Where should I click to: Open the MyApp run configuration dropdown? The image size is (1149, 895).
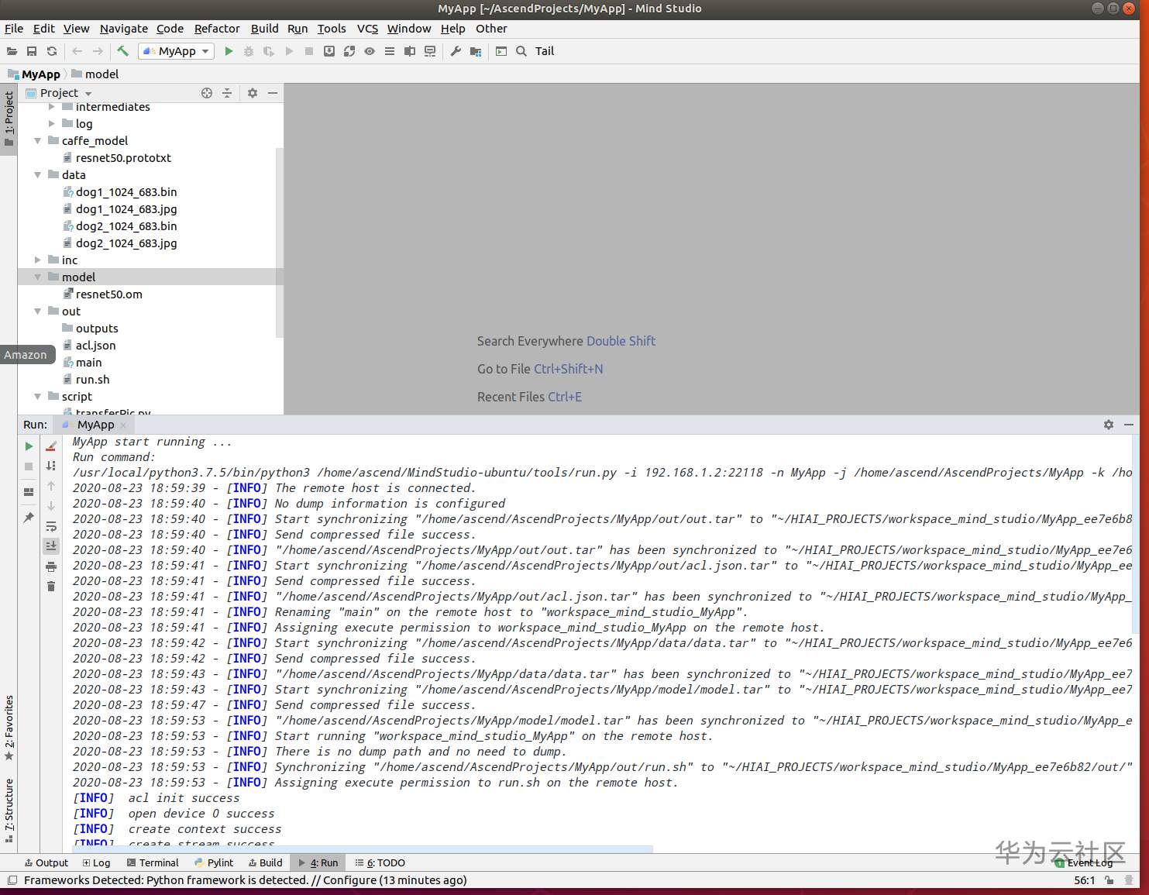(177, 51)
